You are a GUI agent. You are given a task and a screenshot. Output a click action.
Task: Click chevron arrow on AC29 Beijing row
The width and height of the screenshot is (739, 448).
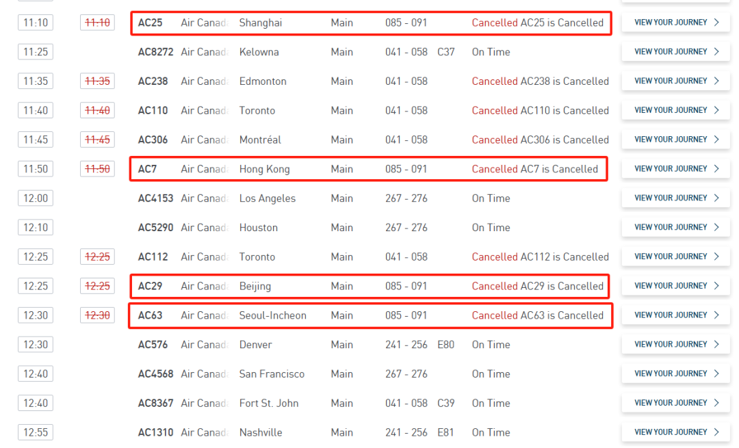pyautogui.click(x=716, y=286)
